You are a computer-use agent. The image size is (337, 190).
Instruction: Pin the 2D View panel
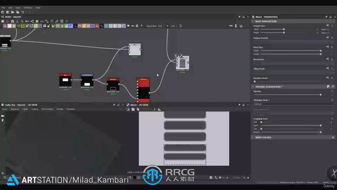[239, 105]
